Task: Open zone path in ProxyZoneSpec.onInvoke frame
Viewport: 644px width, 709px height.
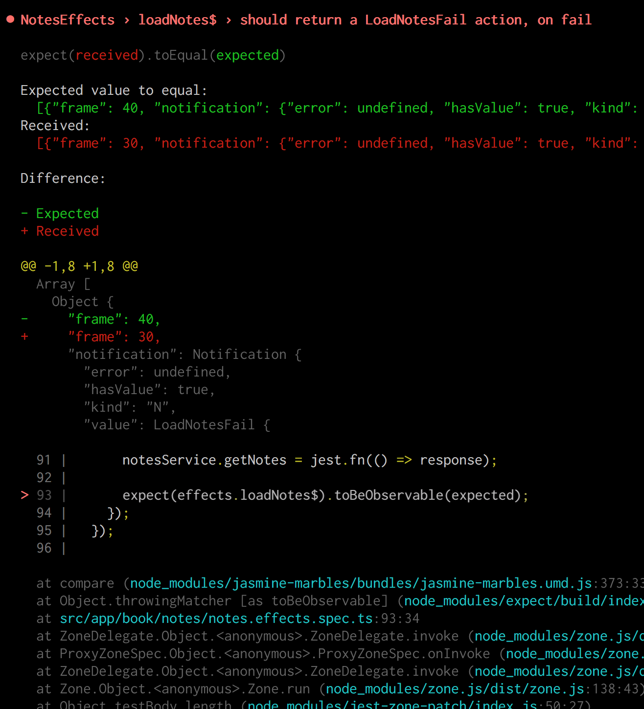Action: tap(575, 654)
